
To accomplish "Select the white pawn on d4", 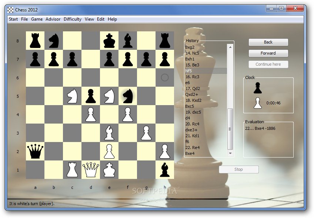I will [91, 115].
